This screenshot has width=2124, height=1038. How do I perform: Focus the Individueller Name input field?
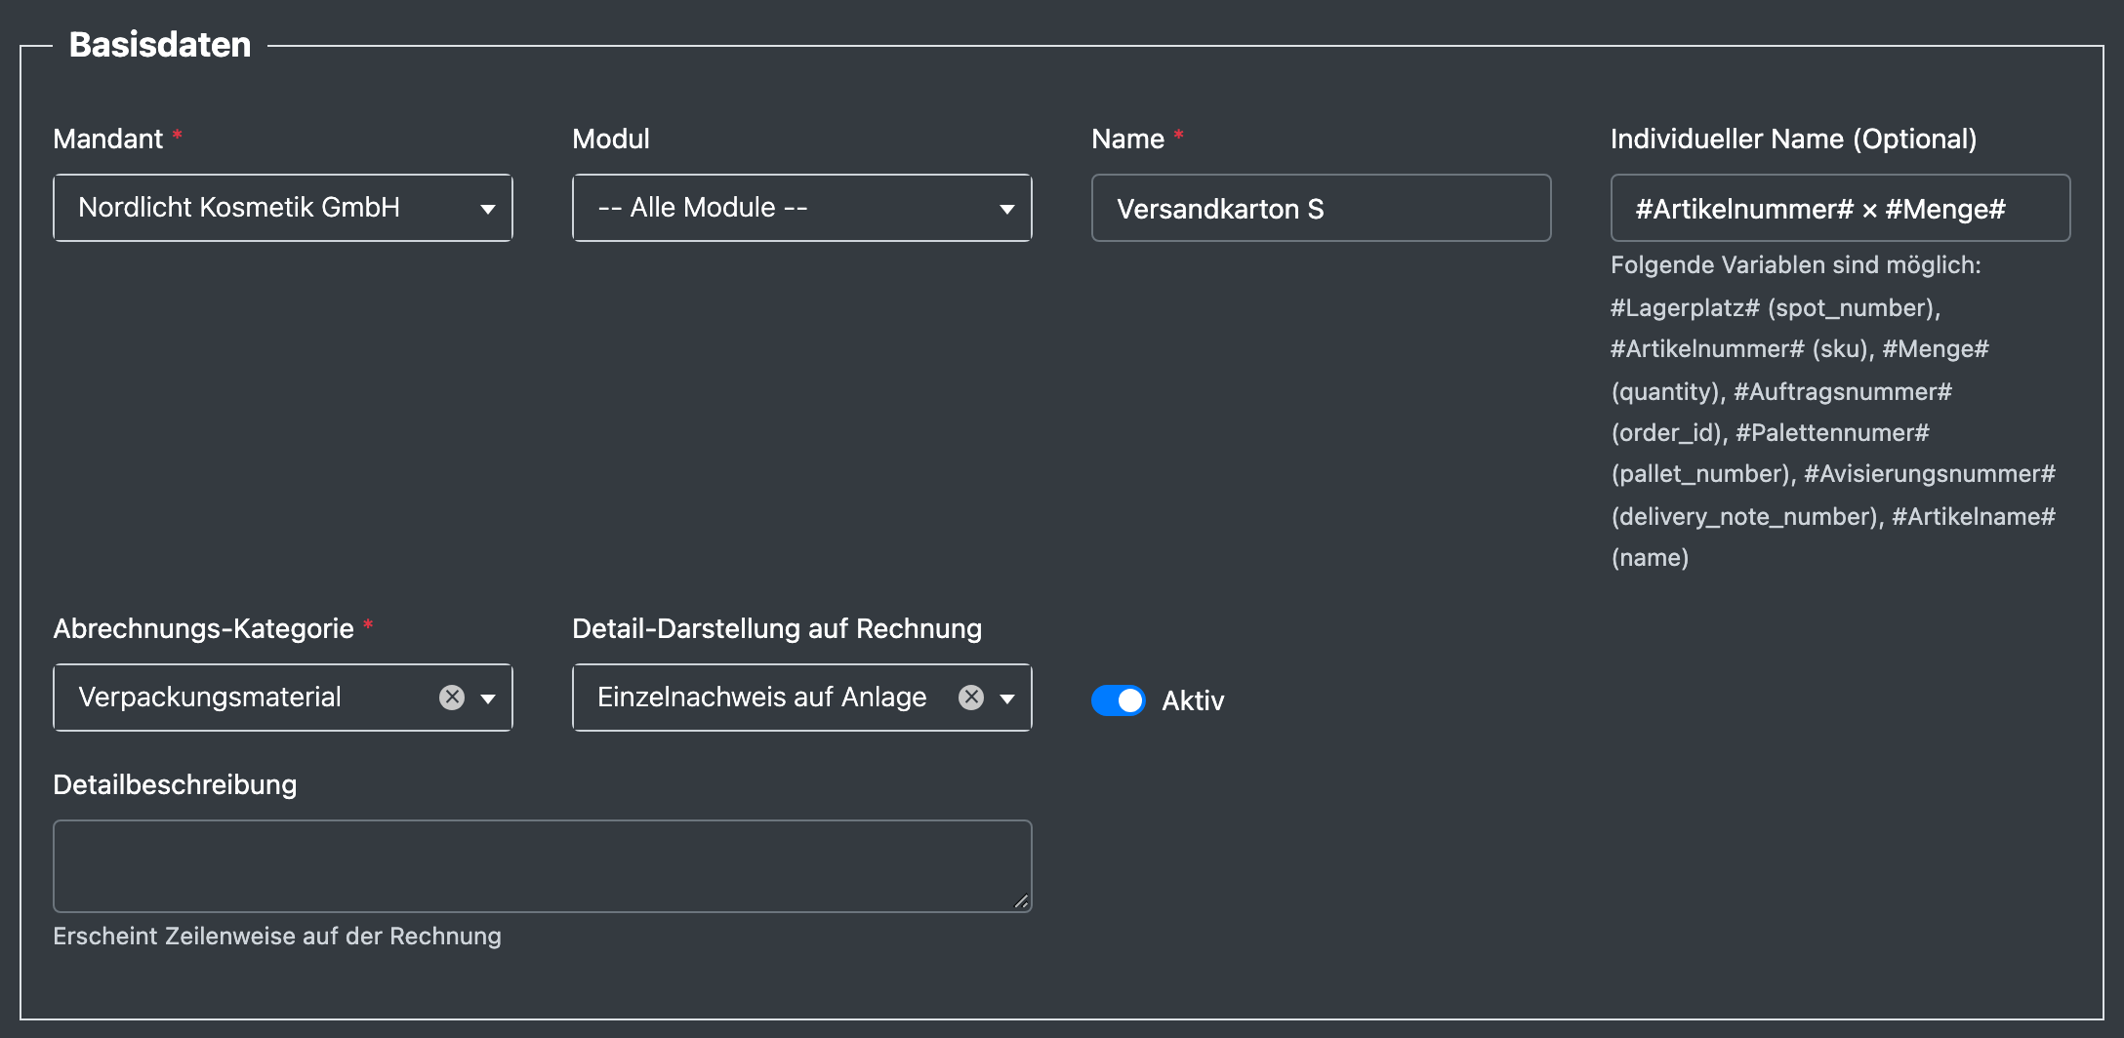(1841, 208)
